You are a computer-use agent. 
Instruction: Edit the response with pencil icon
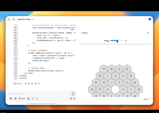[x=26, y=84]
